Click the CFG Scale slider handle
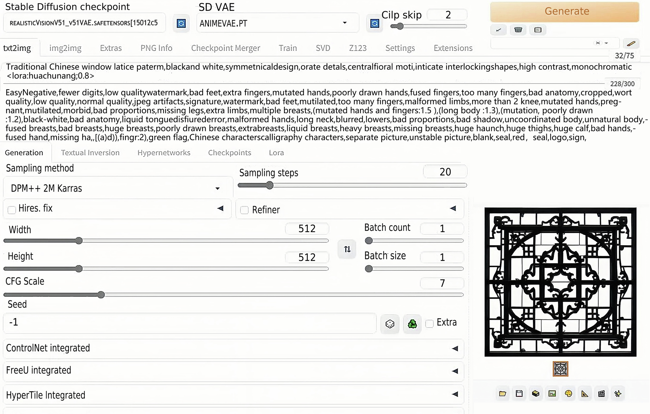Screen dimensions: 650x414 coord(101,295)
